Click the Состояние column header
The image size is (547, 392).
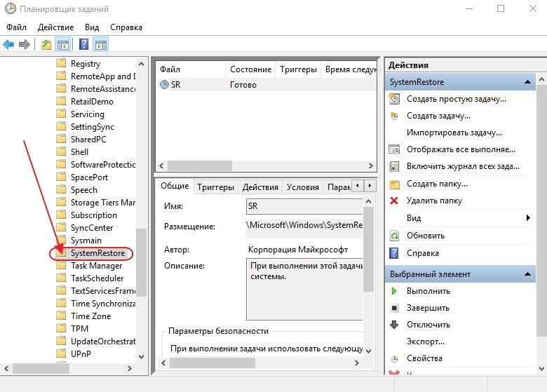(250, 69)
